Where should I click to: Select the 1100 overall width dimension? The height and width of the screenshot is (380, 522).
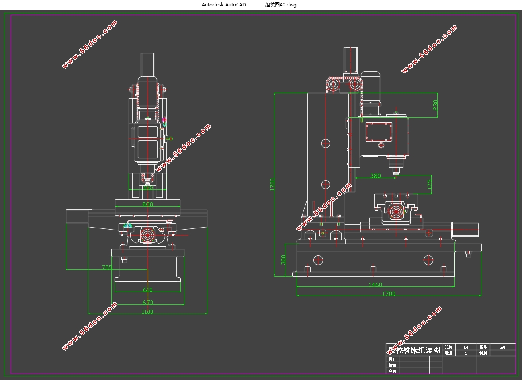[147, 312]
